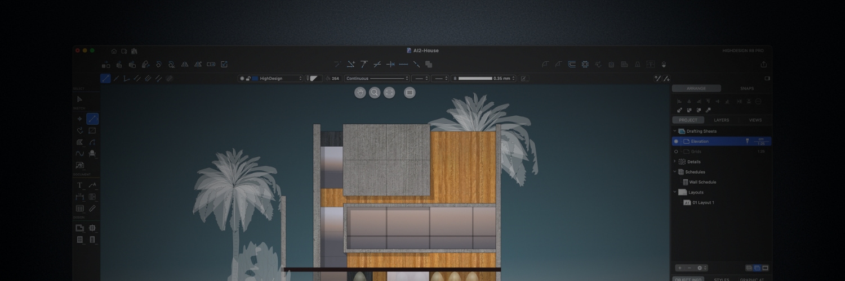Collapse the Drafting Sheets group

click(675, 131)
